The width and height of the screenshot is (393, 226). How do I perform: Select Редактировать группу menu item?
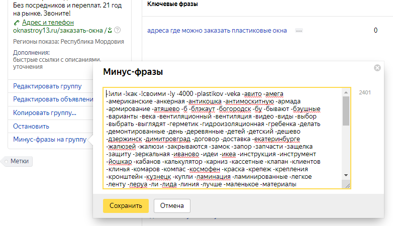click(47, 86)
